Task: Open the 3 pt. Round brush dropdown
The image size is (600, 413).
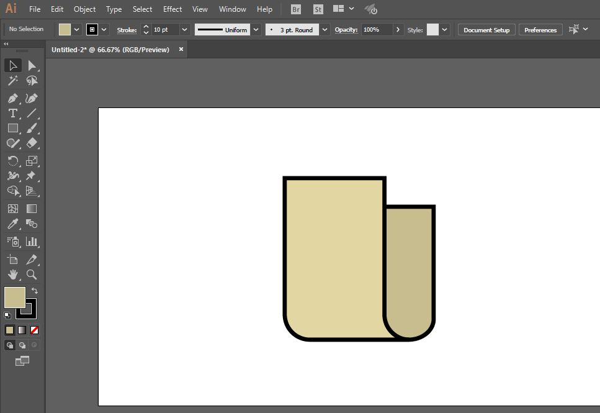Action: 325,30
